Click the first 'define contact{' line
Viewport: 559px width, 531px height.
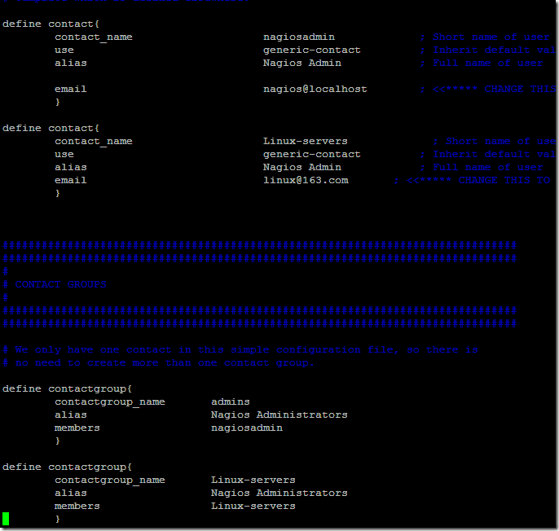click(x=51, y=24)
